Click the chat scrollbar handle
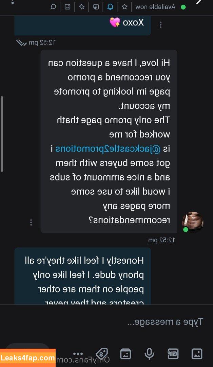213x367 pixels. coord(2,134)
